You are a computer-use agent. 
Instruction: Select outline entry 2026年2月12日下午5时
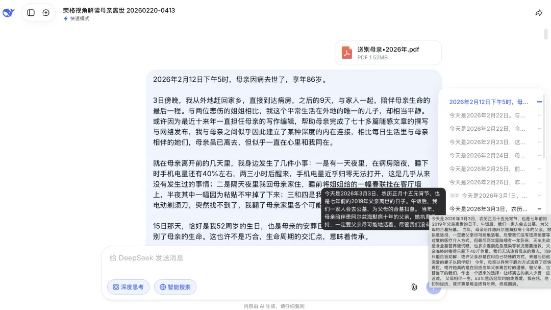point(488,102)
